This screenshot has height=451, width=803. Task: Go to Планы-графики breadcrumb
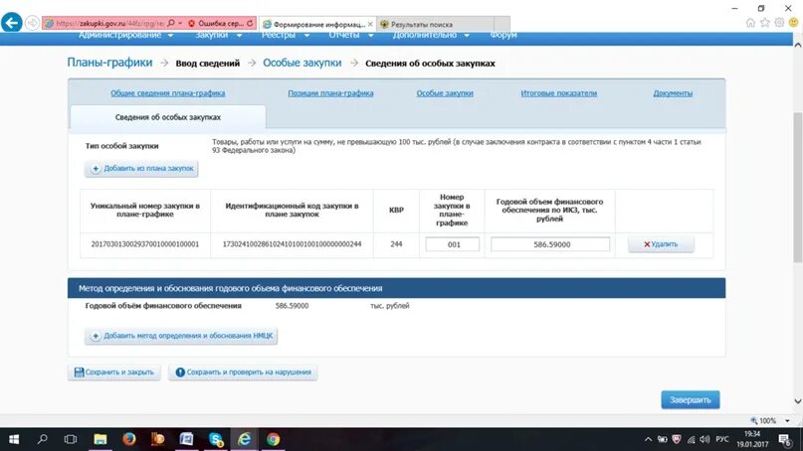coord(109,63)
